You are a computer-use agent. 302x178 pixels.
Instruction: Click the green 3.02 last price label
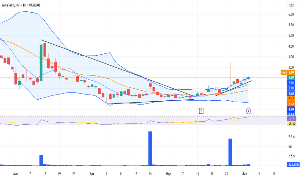[x=291, y=78]
